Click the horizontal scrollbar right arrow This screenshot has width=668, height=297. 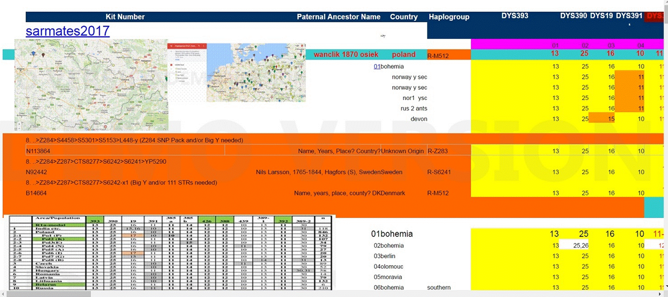tap(659, 294)
